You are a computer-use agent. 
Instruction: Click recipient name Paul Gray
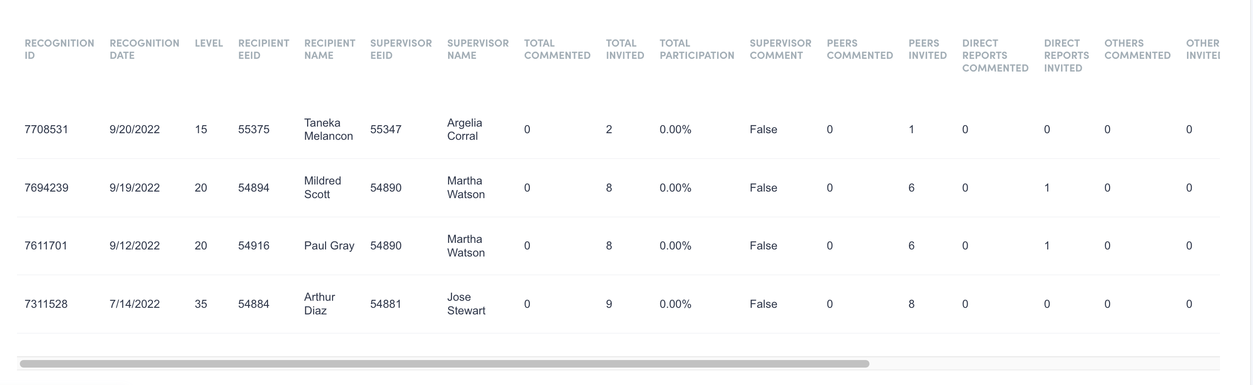(x=329, y=246)
